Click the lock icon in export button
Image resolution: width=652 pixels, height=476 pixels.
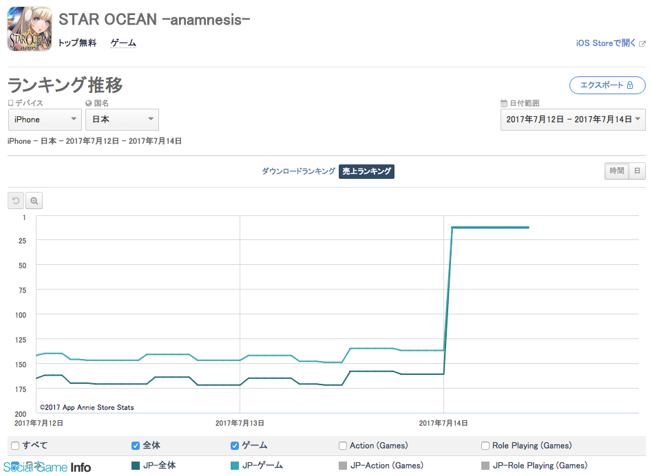tap(630, 85)
